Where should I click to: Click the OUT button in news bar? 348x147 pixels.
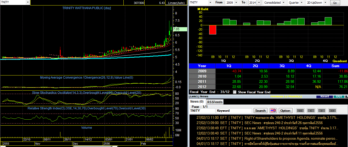339,97
